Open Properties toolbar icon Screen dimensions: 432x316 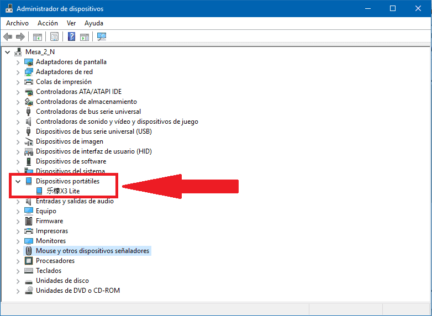click(54, 36)
